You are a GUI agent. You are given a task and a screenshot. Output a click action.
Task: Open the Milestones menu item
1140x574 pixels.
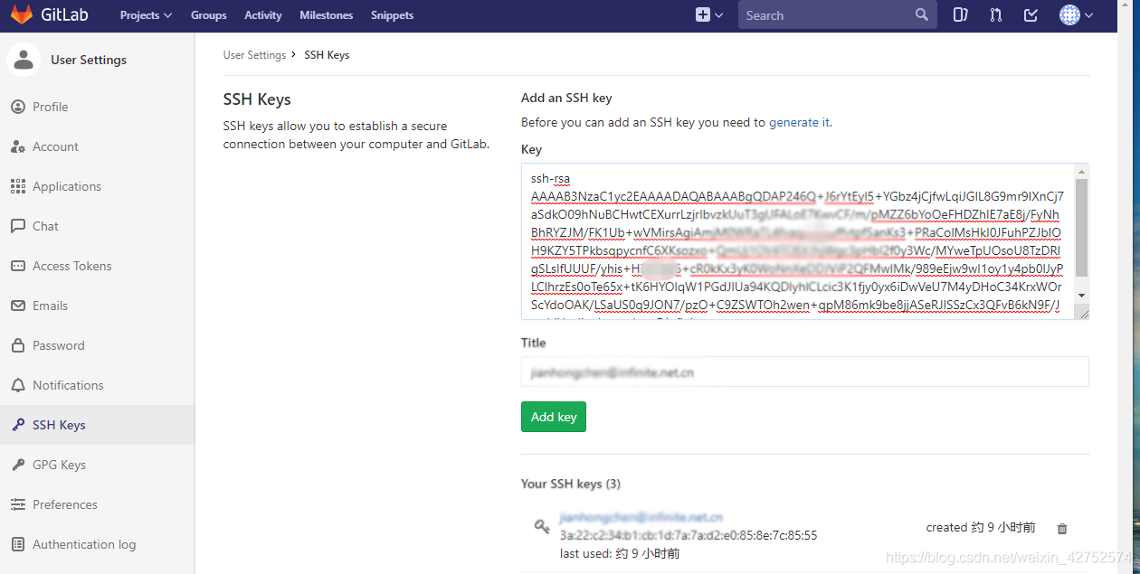pyautogui.click(x=327, y=15)
